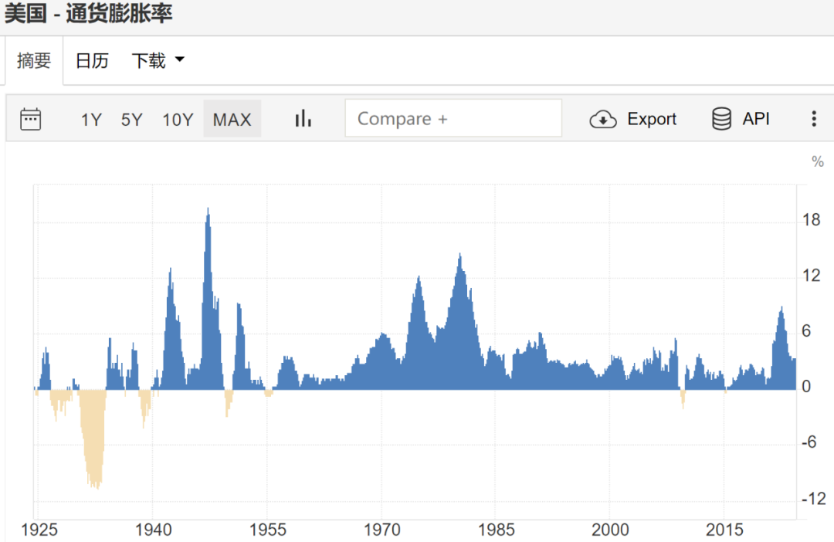Click the Export cloud download icon
Screen dimensions: 834x542
[x=602, y=119]
